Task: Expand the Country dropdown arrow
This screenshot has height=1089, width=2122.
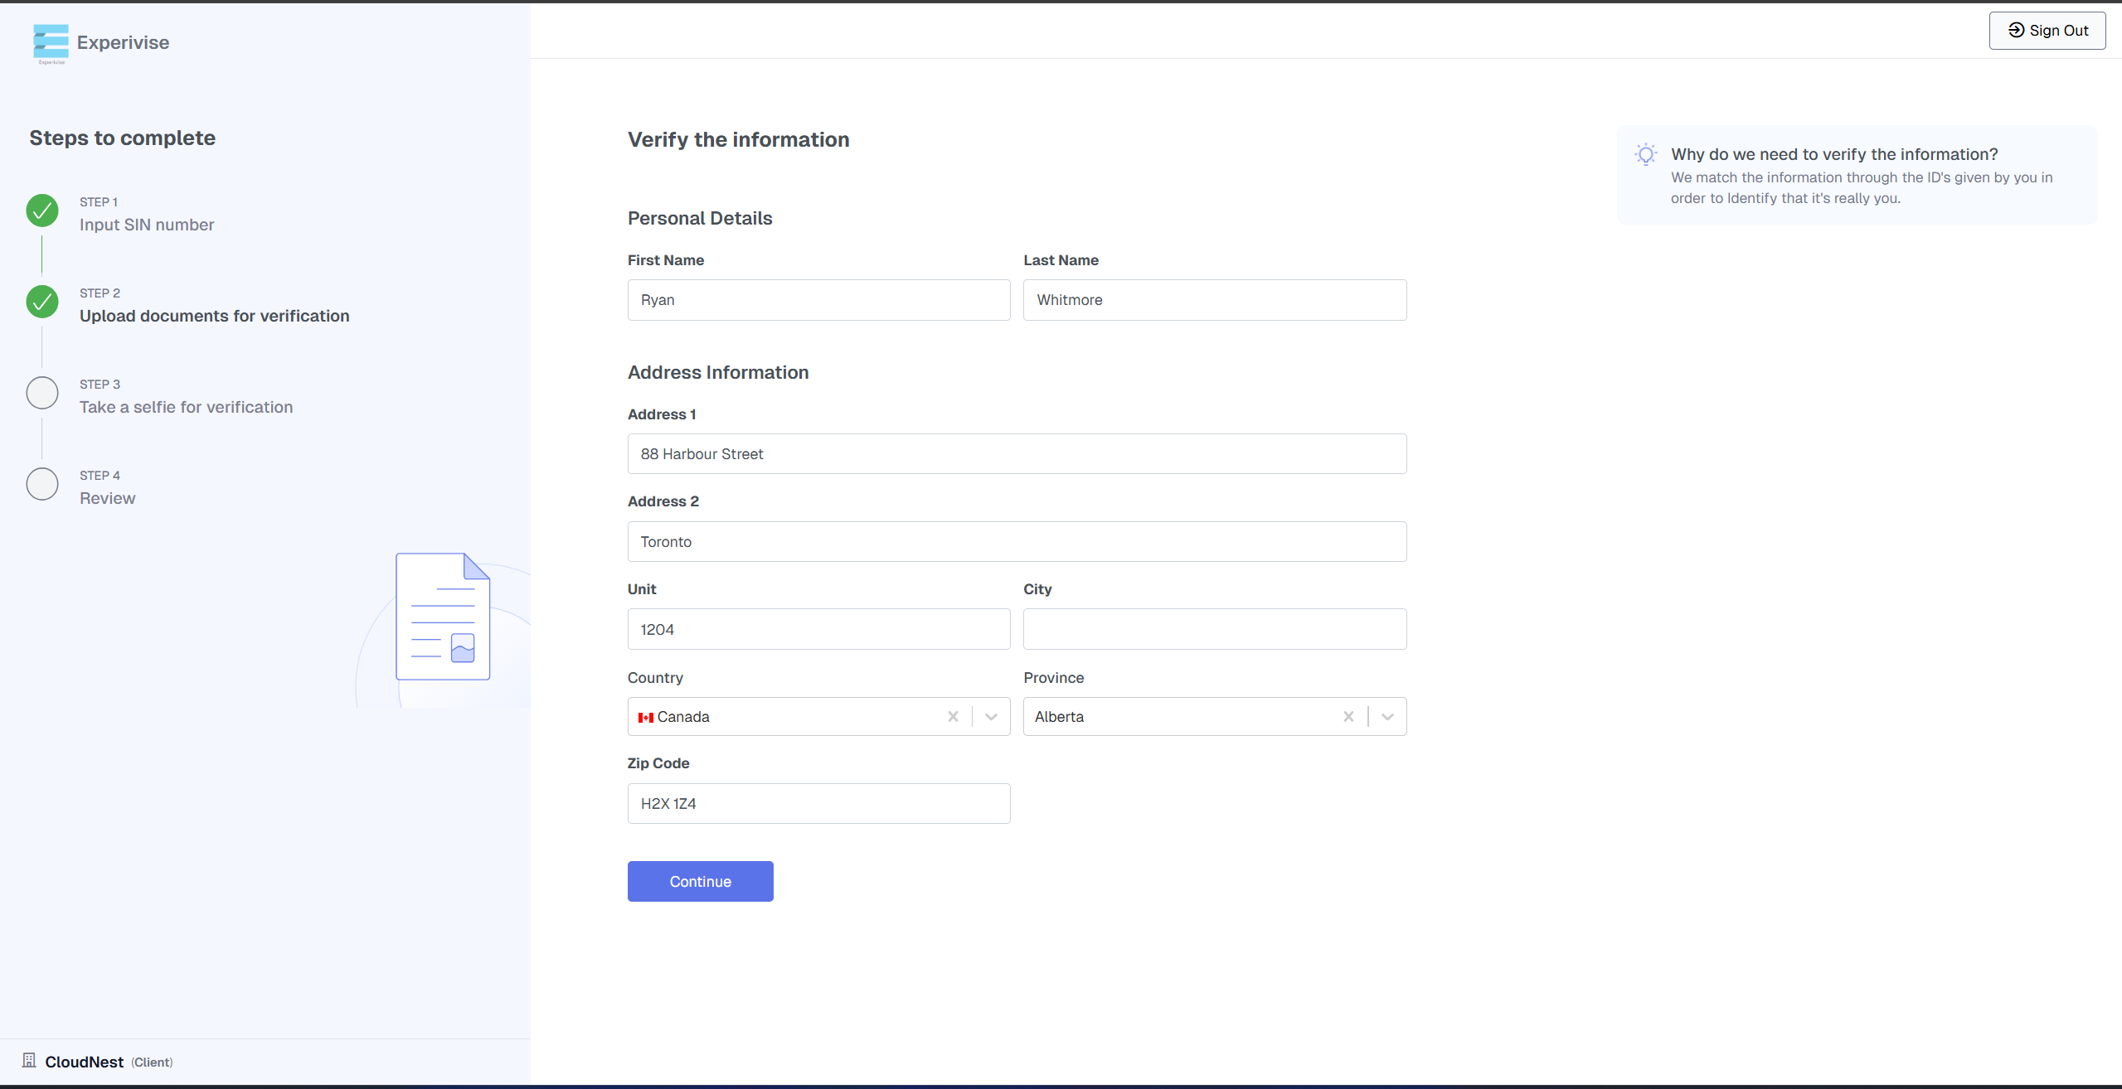Action: [x=991, y=717]
